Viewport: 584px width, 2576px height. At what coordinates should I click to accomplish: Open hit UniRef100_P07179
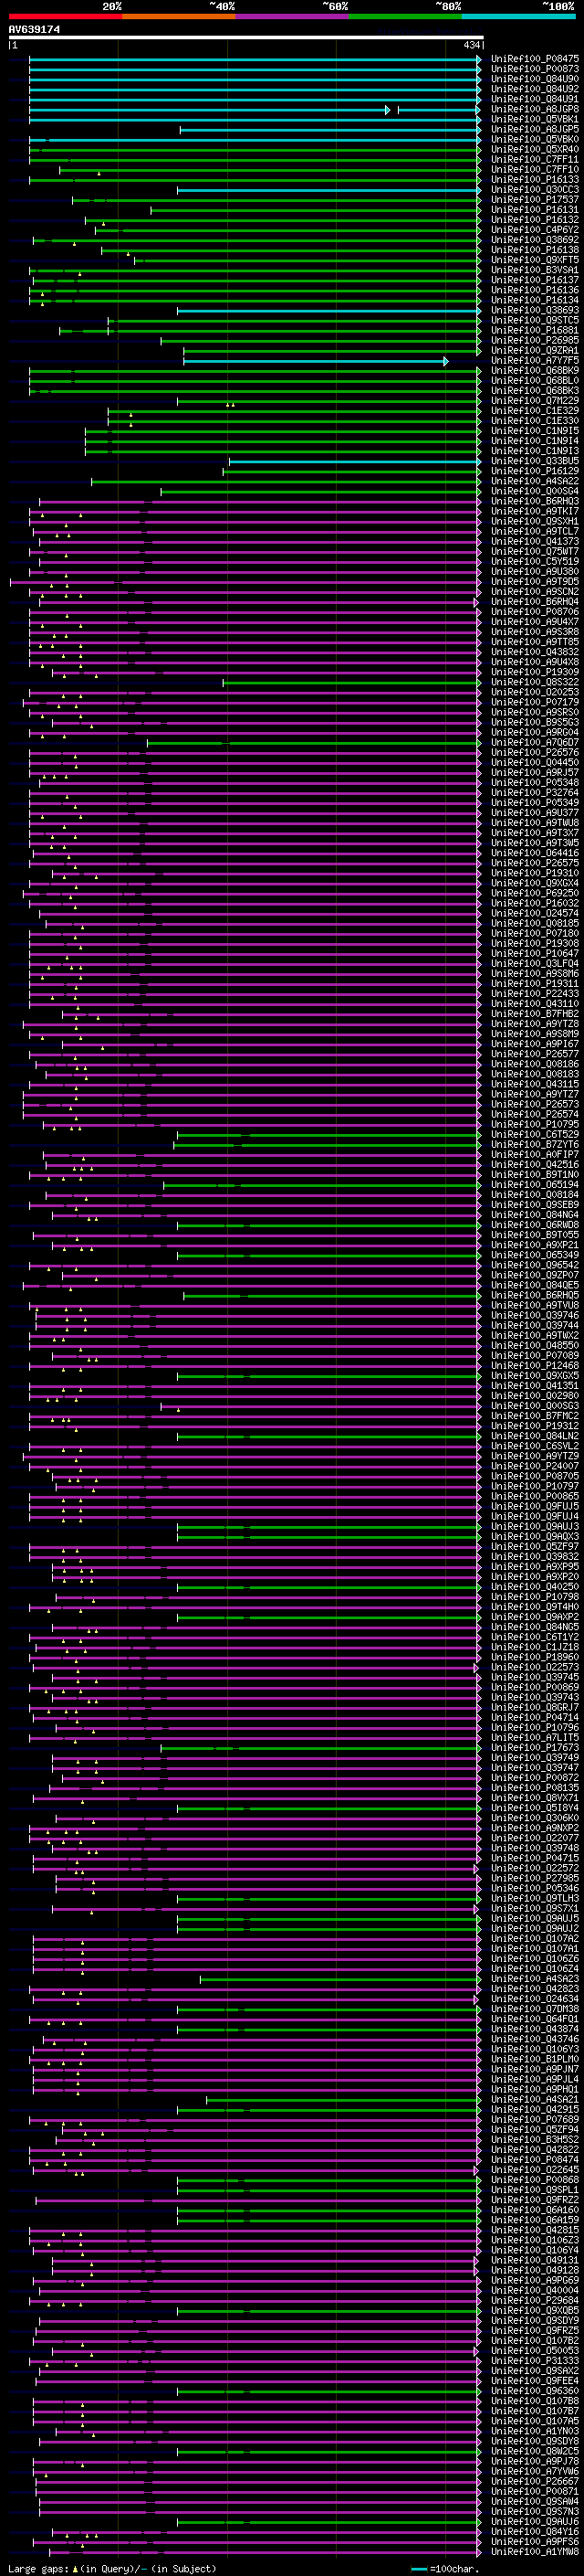click(534, 702)
